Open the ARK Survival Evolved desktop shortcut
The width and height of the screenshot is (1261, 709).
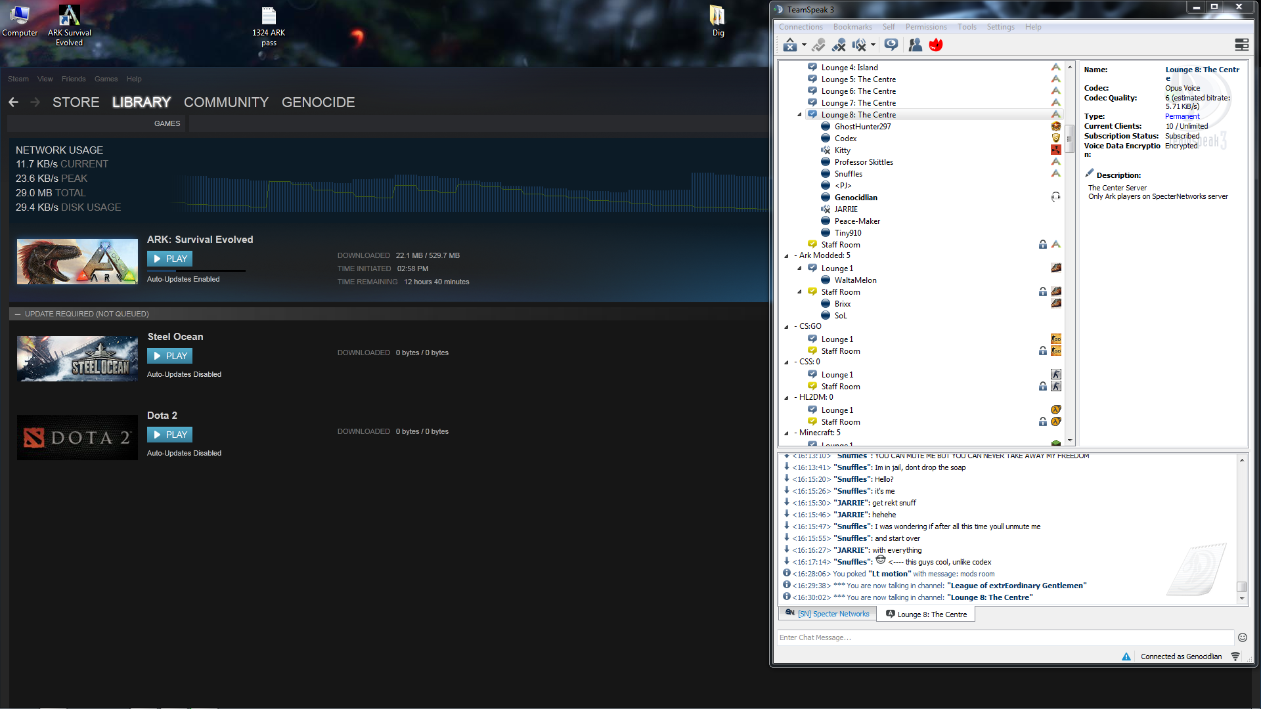pyautogui.click(x=69, y=26)
